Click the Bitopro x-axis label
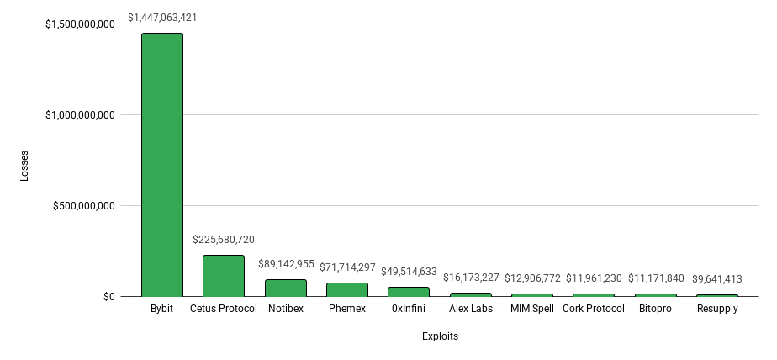The height and width of the screenshot is (360, 777). pyautogui.click(x=656, y=309)
